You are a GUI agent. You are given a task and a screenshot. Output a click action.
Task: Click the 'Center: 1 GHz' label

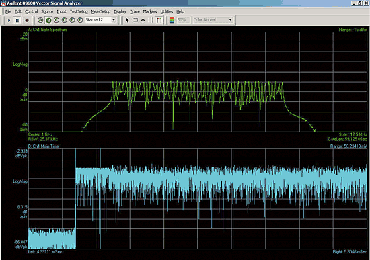pos(40,134)
